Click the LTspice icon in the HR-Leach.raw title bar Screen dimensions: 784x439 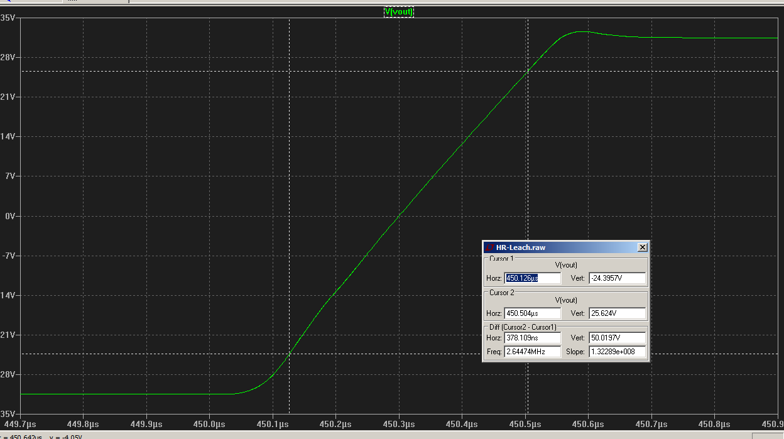[489, 247]
